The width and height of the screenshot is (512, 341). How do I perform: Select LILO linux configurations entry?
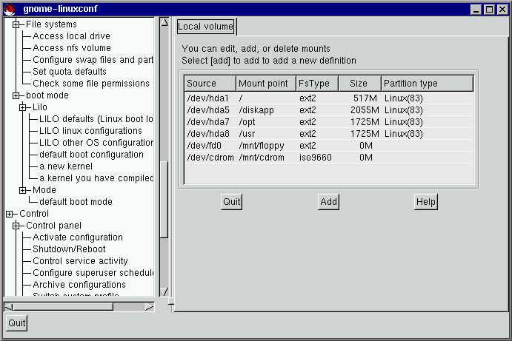point(90,131)
